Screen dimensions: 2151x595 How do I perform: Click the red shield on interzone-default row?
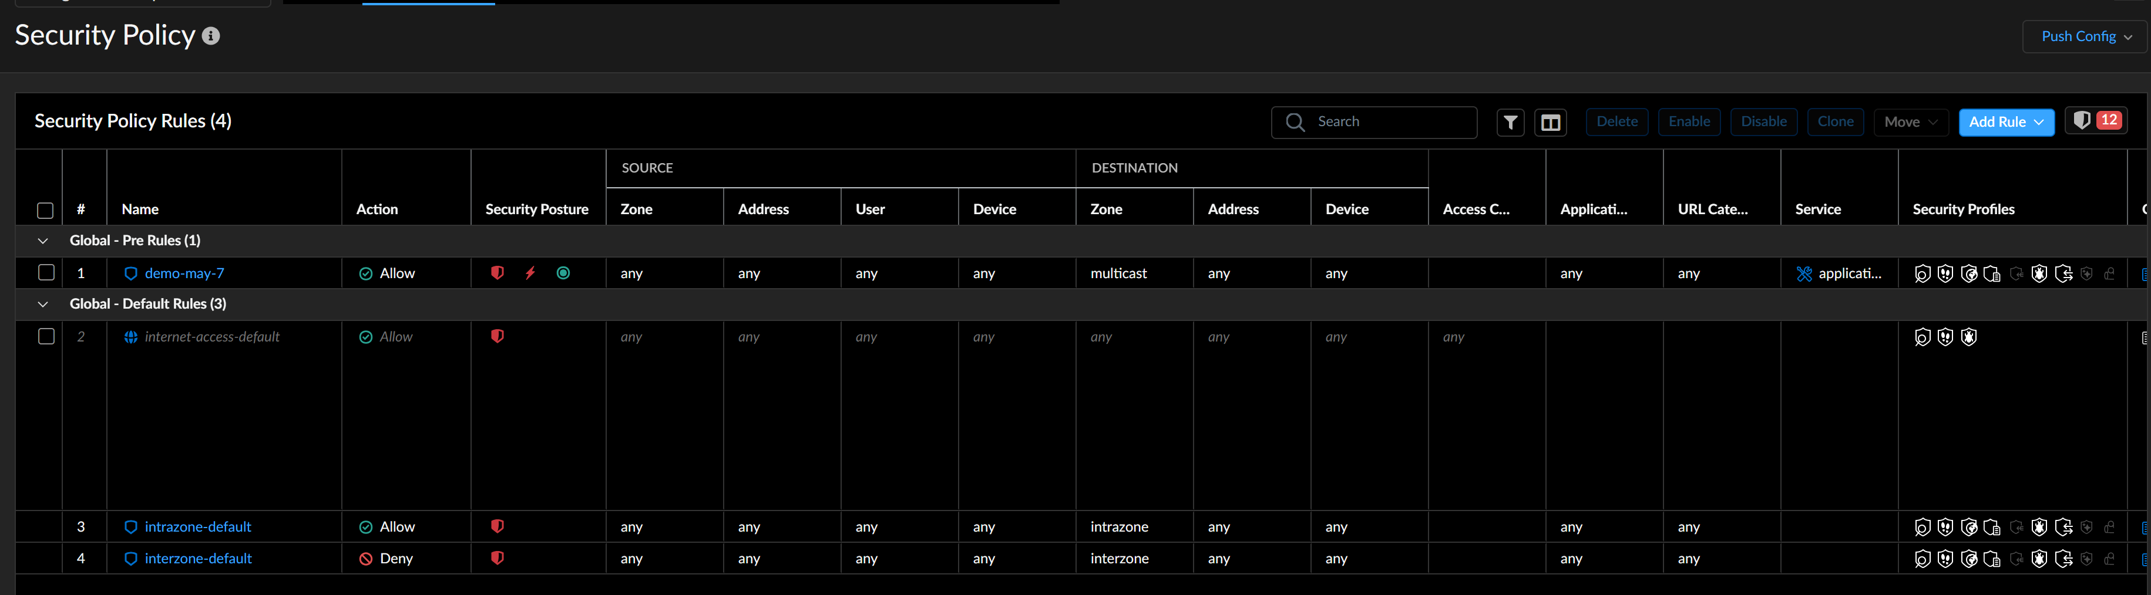coord(497,558)
